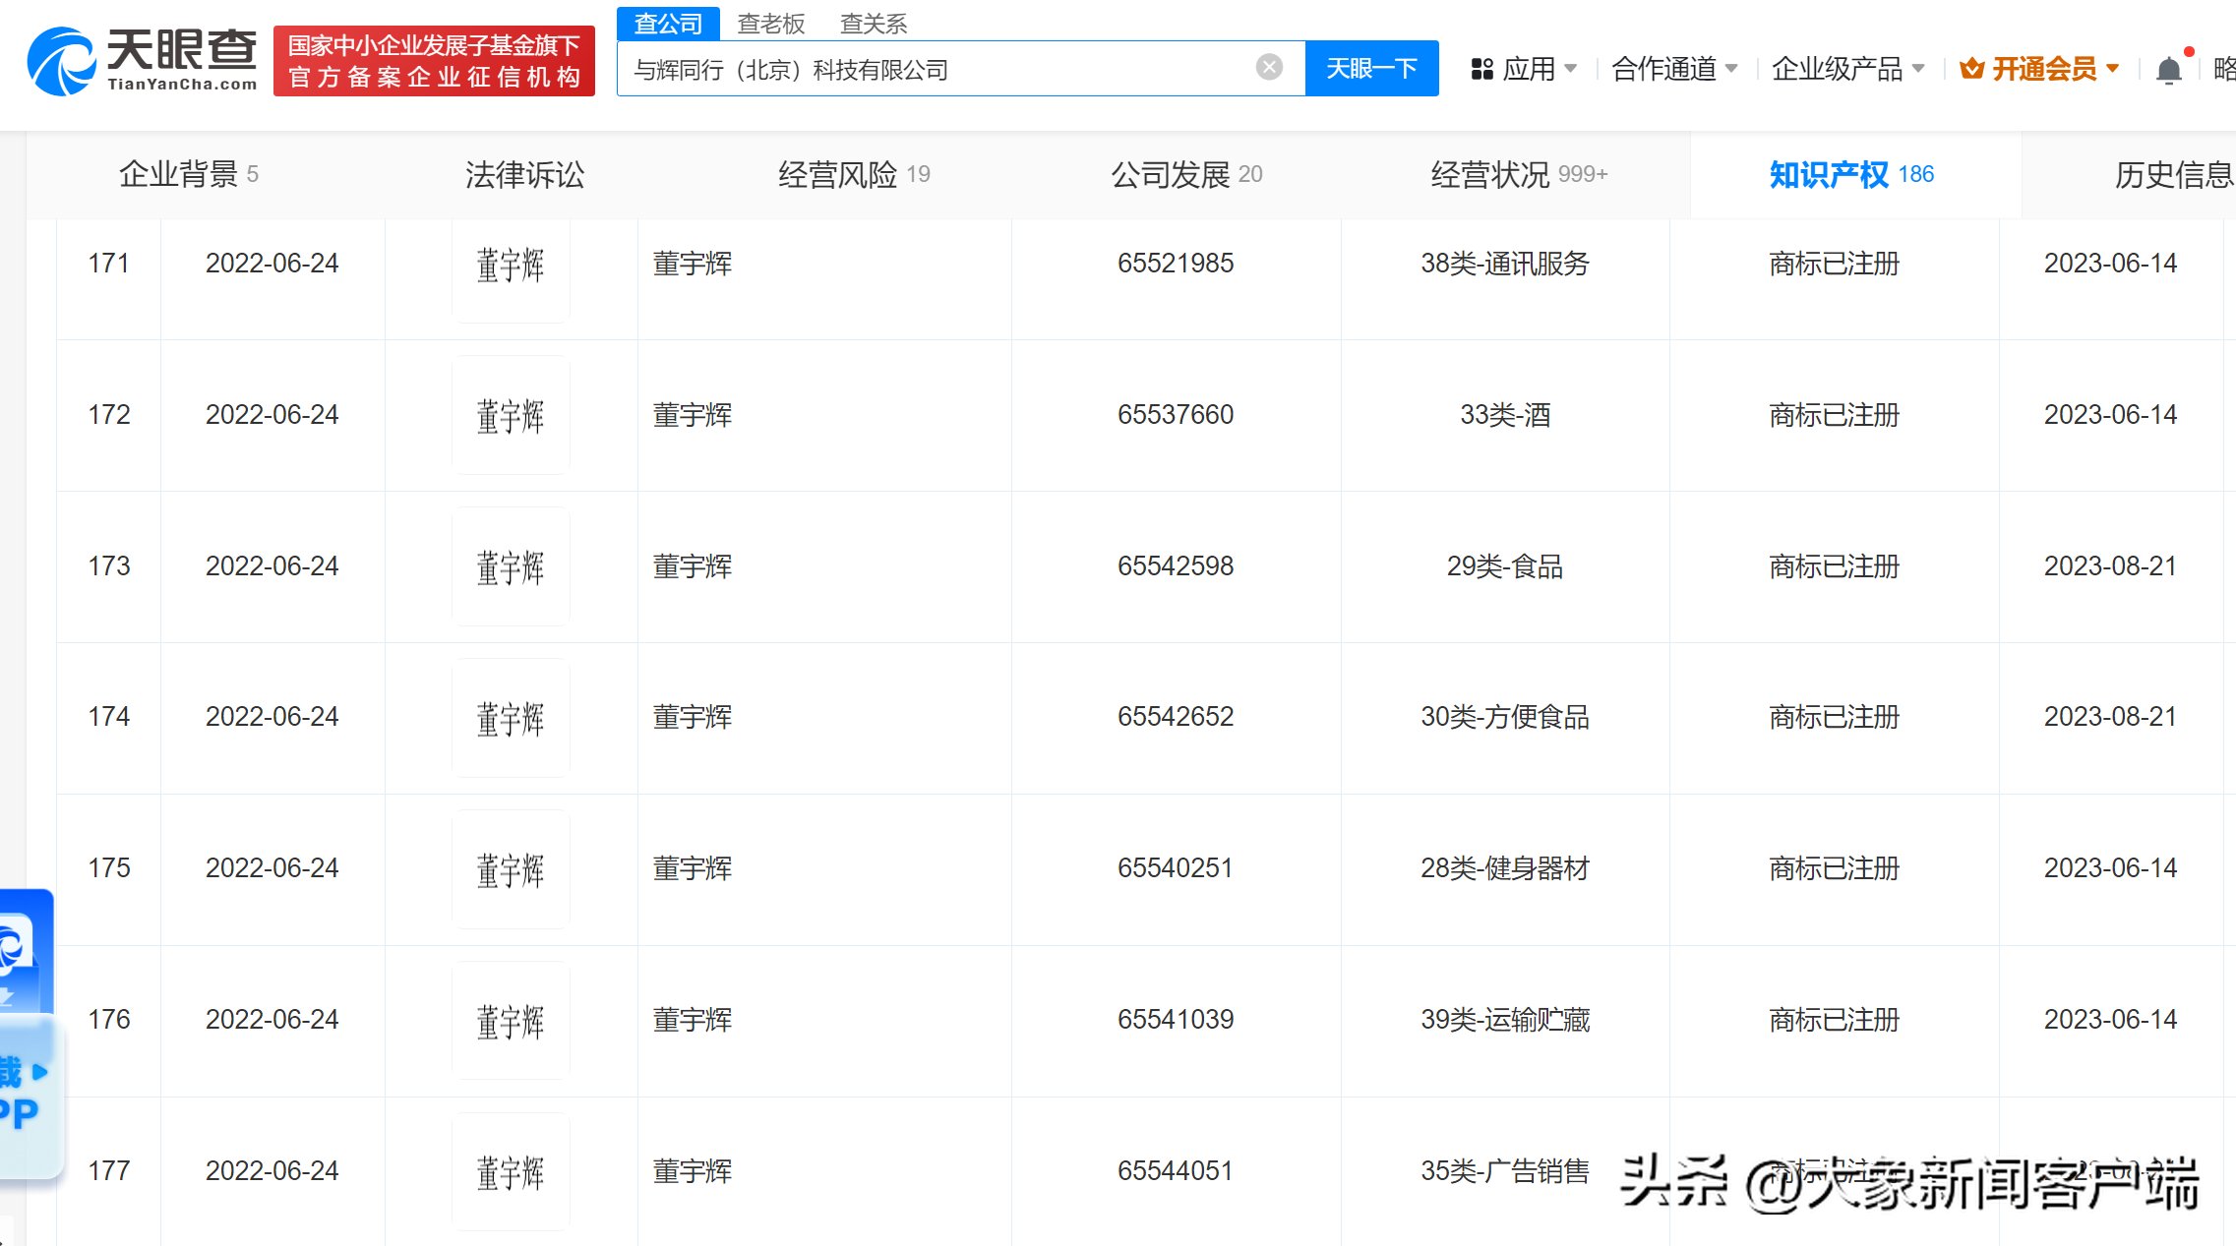Open trademark image in row 171
Screen dimensions: 2236x1246
pos(511,264)
